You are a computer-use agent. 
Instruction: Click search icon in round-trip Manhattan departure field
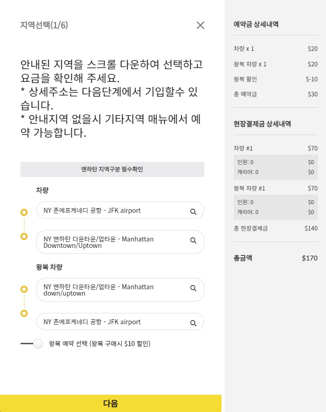point(193,288)
